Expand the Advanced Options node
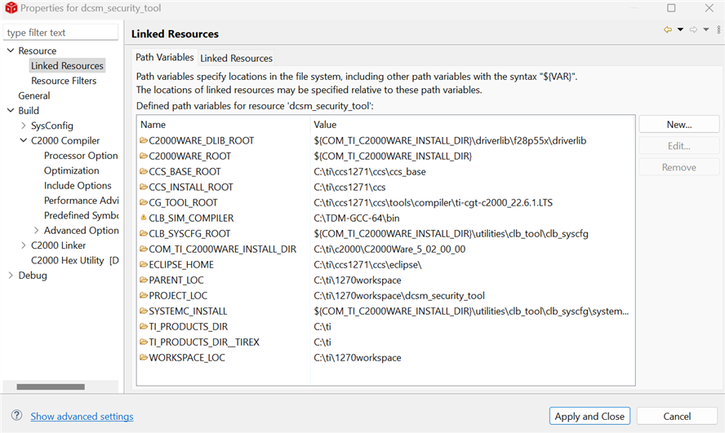The height and width of the screenshot is (433, 725). 37,230
